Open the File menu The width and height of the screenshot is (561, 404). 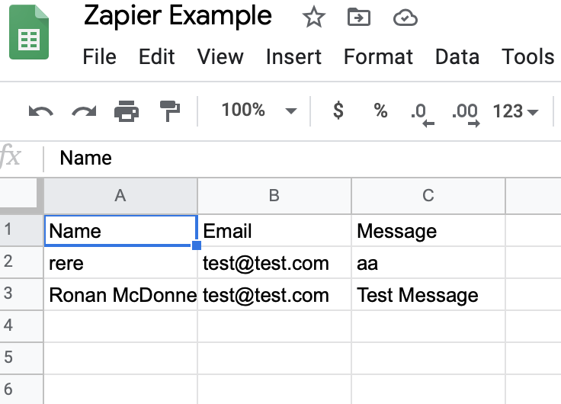click(99, 56)
